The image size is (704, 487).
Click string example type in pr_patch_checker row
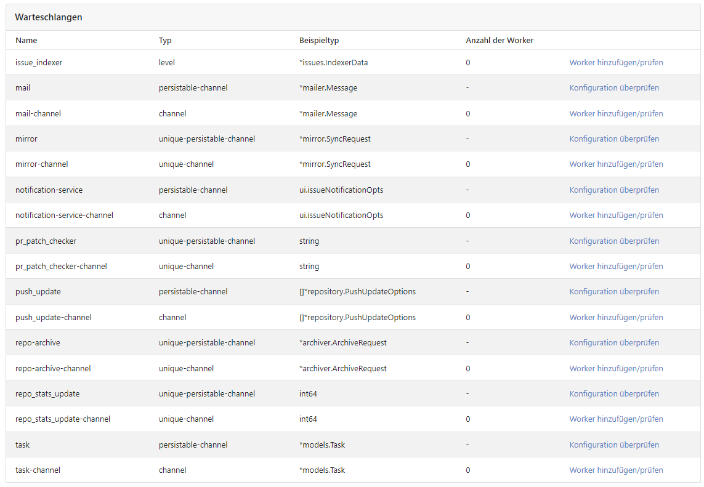point(309,241)
